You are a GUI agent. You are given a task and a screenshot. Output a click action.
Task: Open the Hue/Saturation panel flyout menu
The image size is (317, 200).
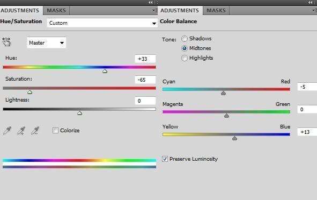[154, 10]
